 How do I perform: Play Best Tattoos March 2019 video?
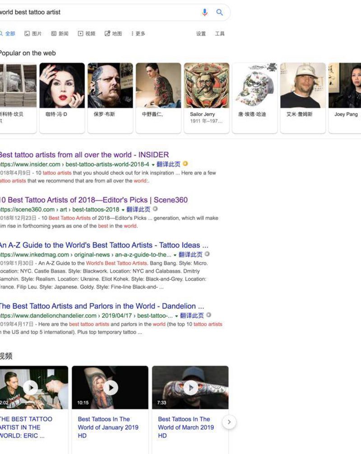pyautogui.click(x=190, y=387)
